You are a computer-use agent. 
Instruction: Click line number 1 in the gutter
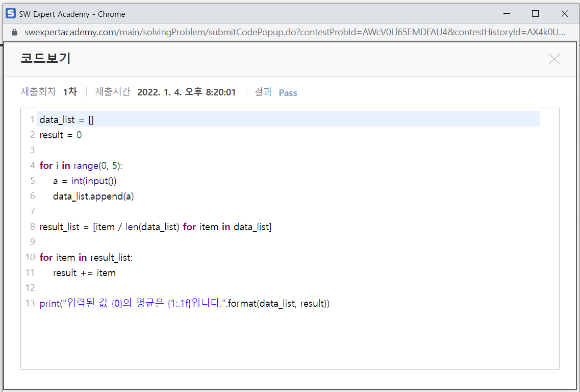pos(32,119)
